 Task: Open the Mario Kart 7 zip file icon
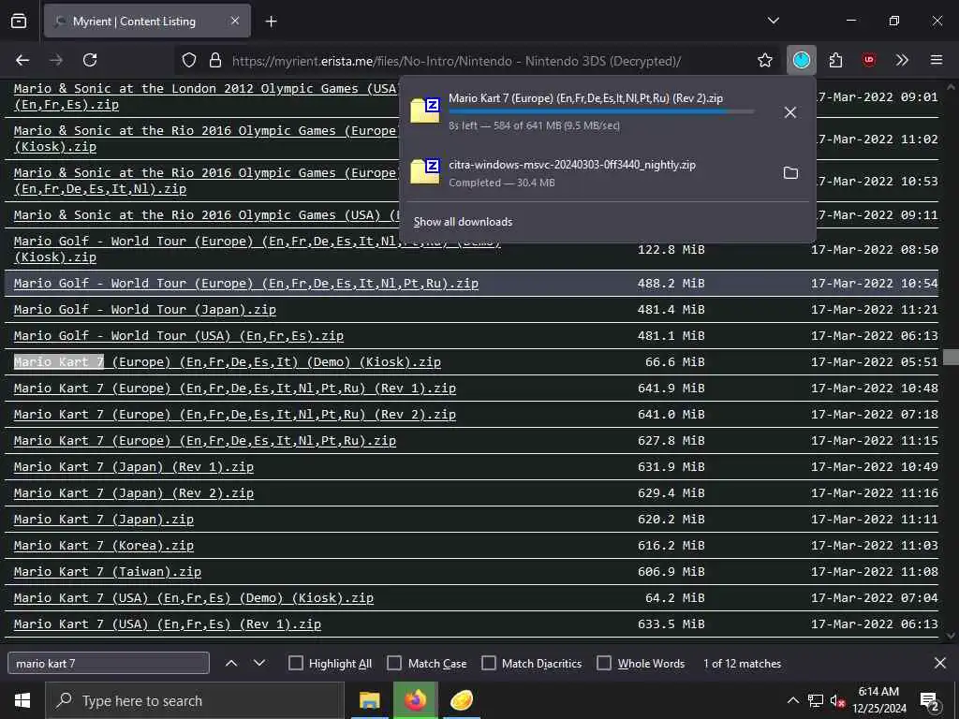click(x=426, y=110)
